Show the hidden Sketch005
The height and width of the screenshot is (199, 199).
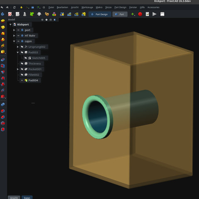(x=26, y=58)
